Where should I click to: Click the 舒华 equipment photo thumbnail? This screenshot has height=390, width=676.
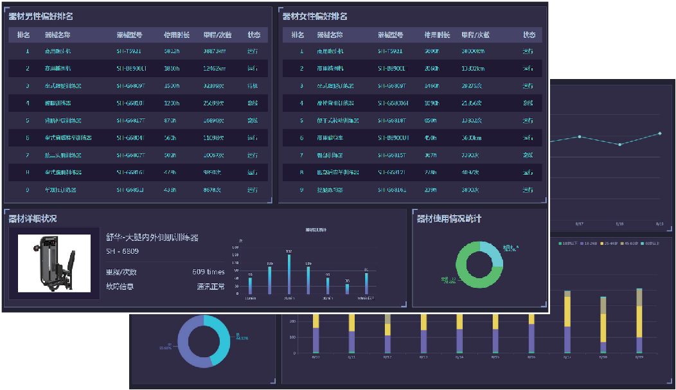click(54, 263)
